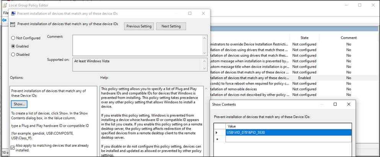Image resolution: width=380 pixels, height=157 pixels.
Task: Click the Next Setting button
Action: click(x=171, y=26)
